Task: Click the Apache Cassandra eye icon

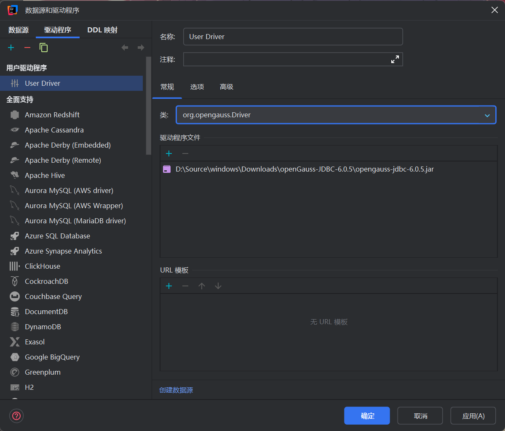Action: 14,130
